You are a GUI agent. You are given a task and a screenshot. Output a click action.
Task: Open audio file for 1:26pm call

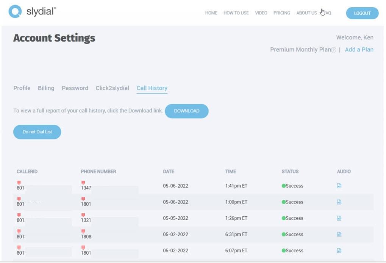click(339, 218)
